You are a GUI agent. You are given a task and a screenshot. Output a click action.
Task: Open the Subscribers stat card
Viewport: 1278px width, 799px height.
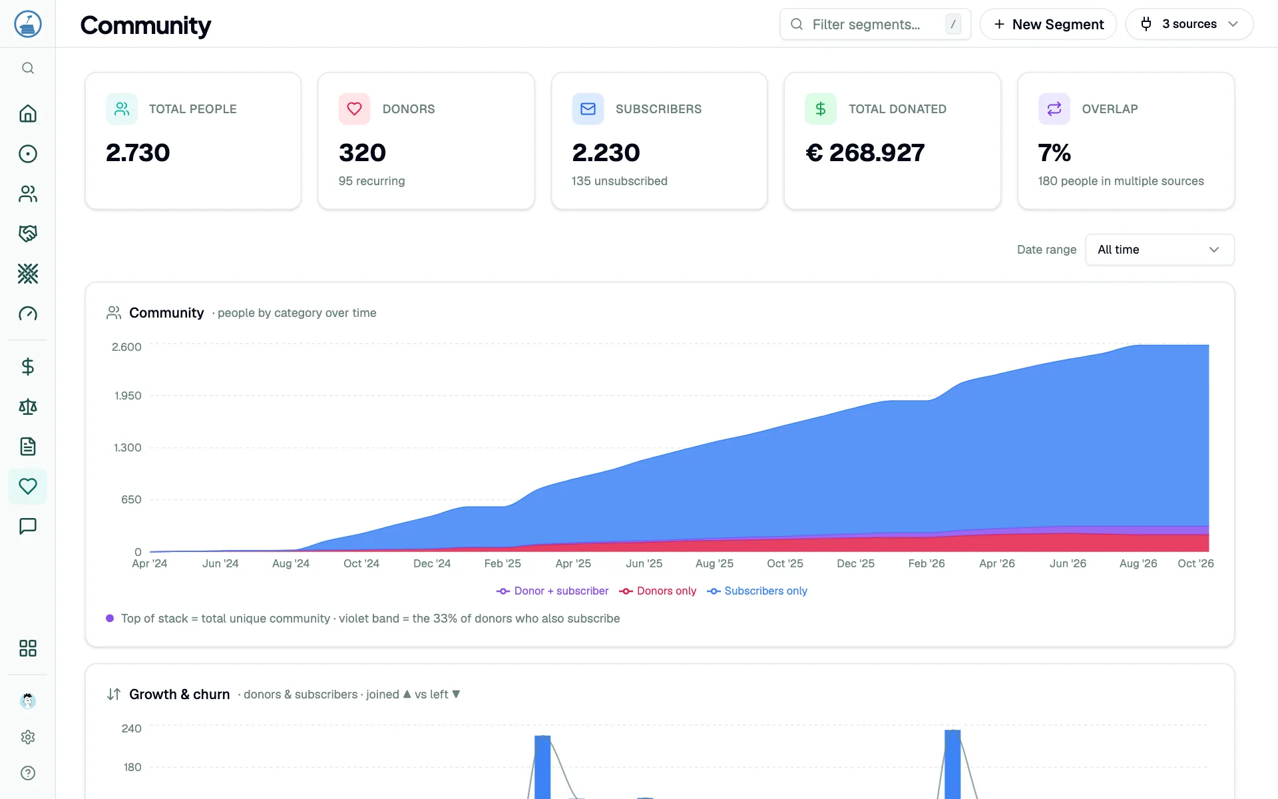coord(659,141)
